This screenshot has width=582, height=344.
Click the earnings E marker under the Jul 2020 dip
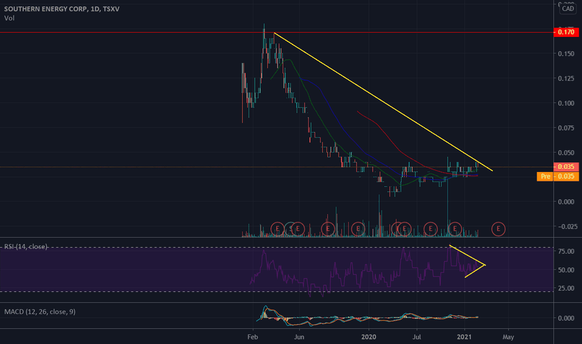point(430,229)
